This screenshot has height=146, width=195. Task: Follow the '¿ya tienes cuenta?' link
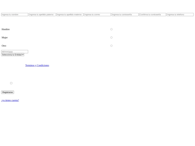[x=10, y=101]
